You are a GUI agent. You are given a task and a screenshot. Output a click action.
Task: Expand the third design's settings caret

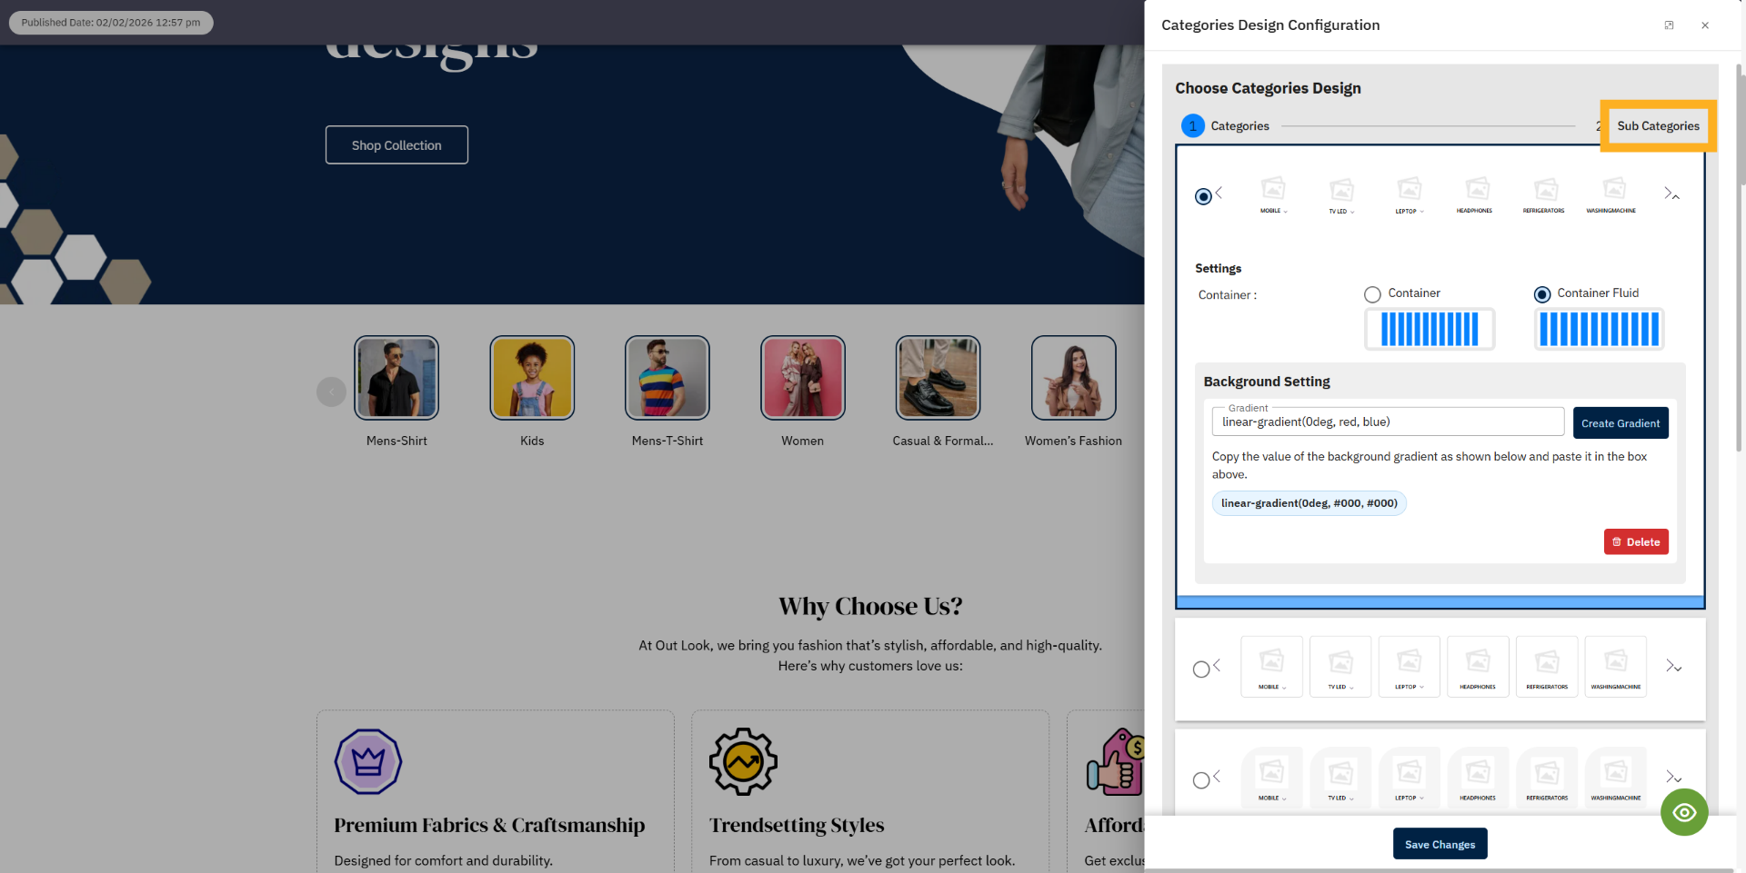(x=1678, y=779)
